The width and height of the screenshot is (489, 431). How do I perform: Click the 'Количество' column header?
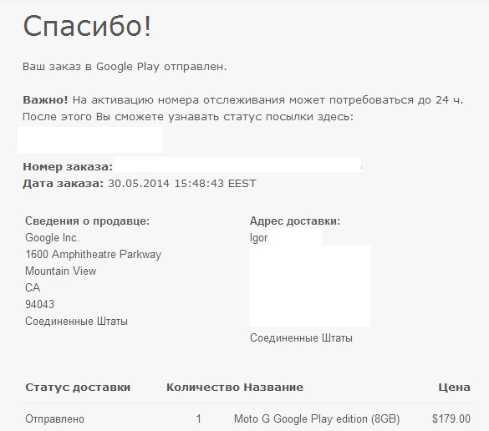coord(203,388)
